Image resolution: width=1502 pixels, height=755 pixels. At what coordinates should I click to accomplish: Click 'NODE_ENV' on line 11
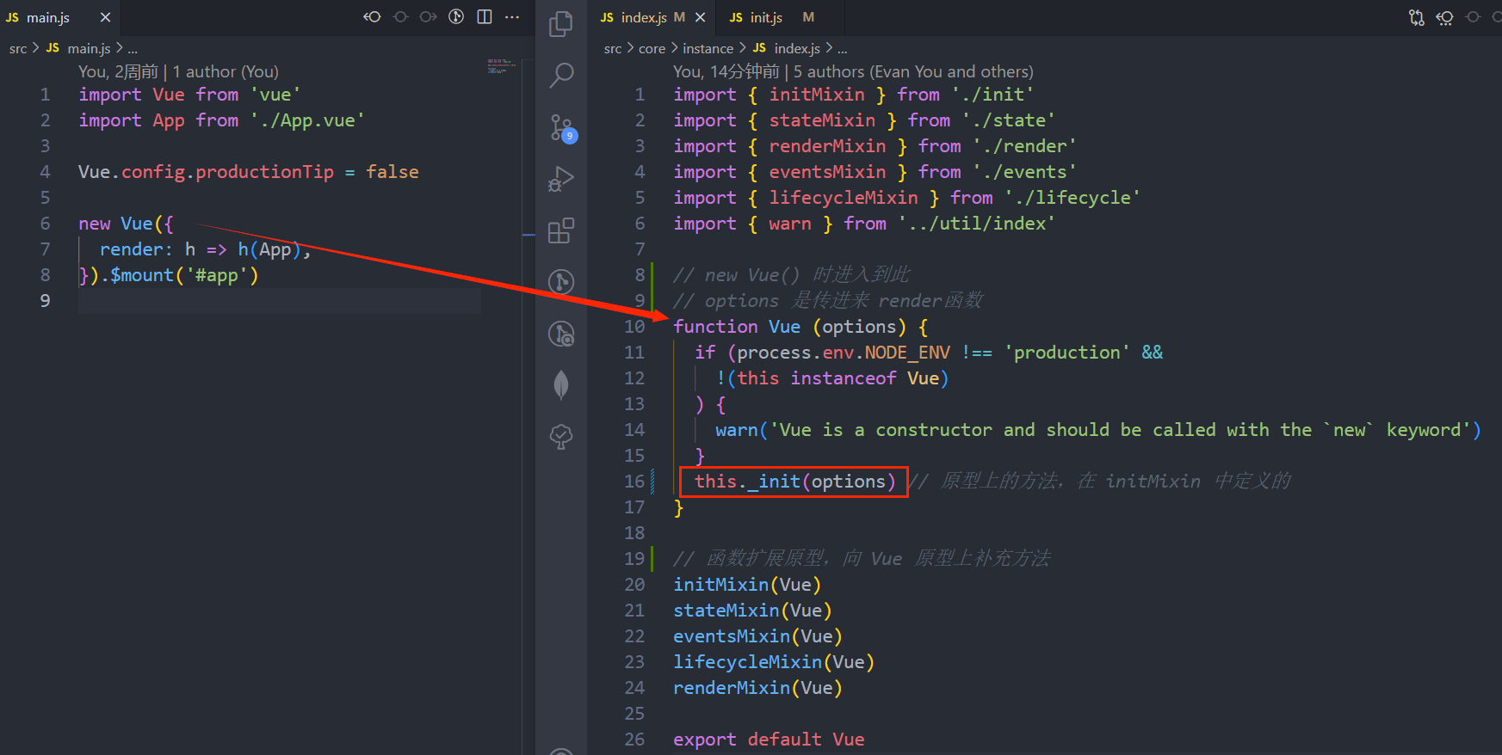pos(907,353)
